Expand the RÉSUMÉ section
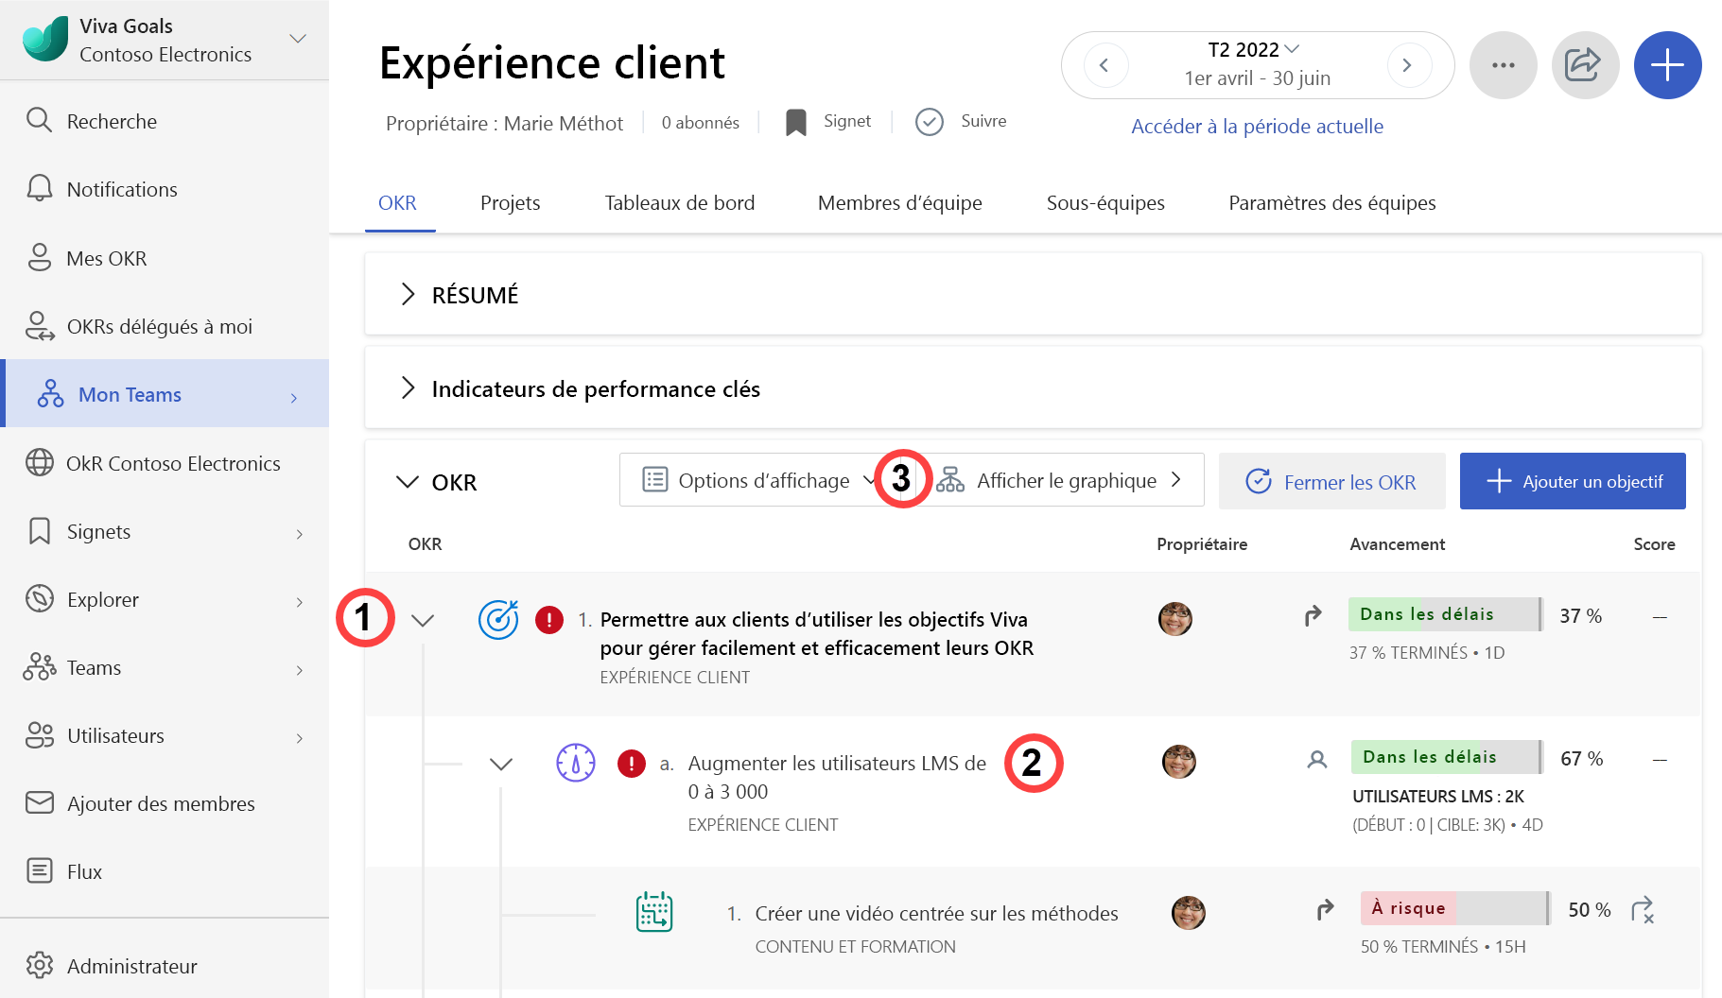This screenshot has width=1722, height=998. [x=408, y=294]
